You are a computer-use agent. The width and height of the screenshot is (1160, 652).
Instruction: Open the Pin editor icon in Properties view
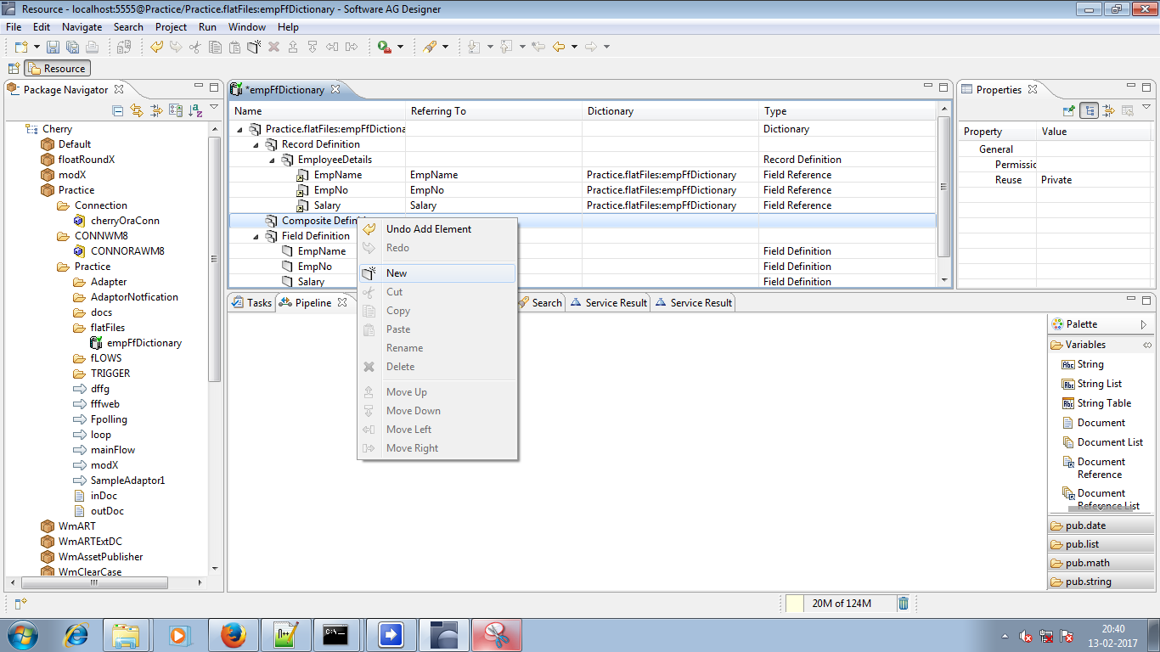click(1067, 111)
